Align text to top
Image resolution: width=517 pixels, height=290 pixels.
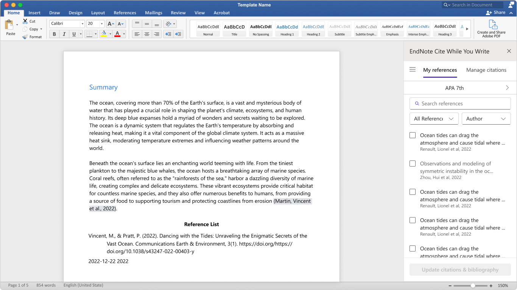pos(137,24)
